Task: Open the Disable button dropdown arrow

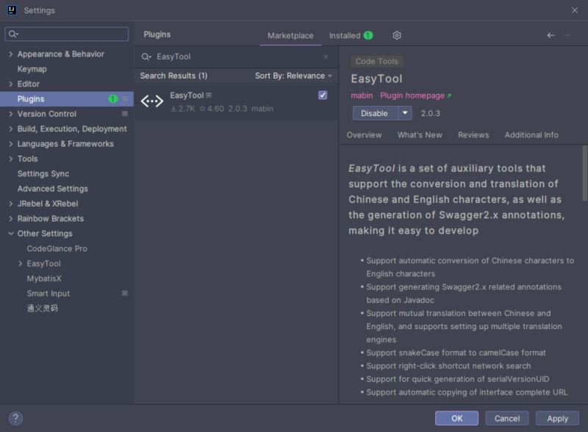Action: (405, 113)
